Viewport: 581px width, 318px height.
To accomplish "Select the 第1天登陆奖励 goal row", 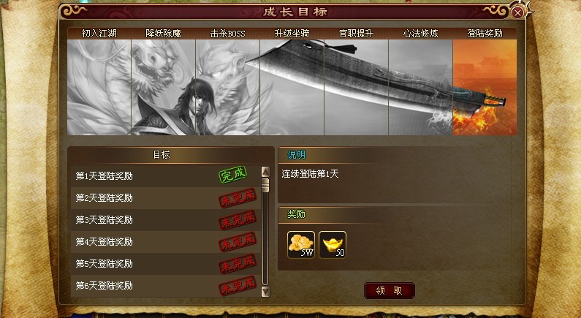I will tap(166, 175).
